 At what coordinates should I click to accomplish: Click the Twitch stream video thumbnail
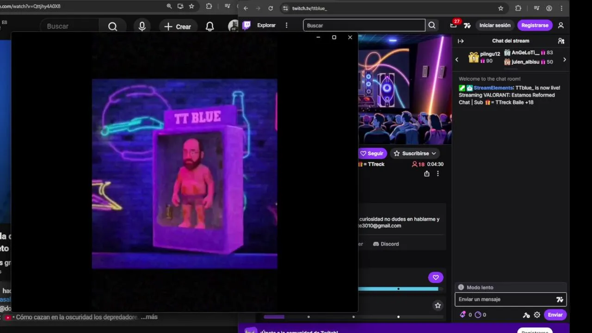pyautogui.click(x=405, y=90)
